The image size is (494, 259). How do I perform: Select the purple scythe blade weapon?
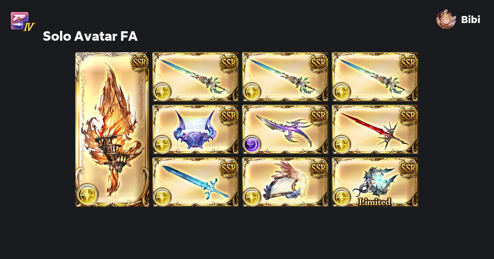285,129
